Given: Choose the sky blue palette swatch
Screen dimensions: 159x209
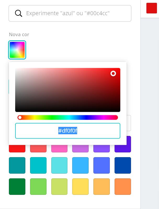Looking at the screenshot, I should (x=80, y=166).
